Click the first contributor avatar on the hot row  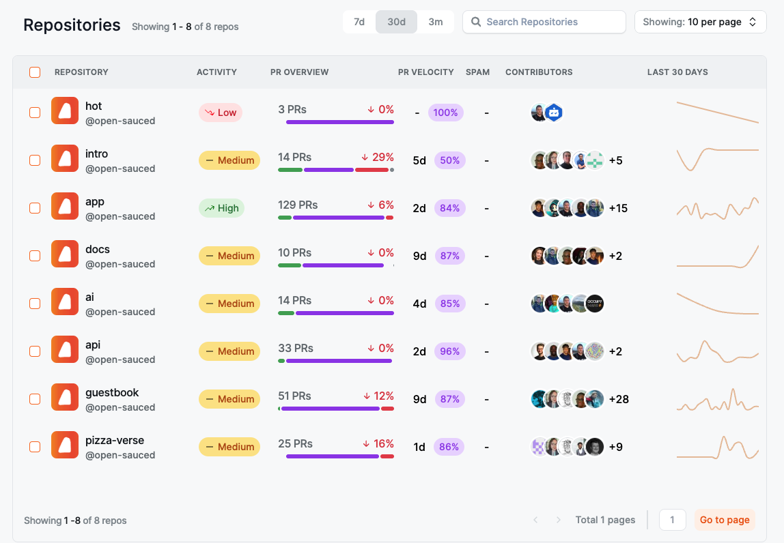538,113
